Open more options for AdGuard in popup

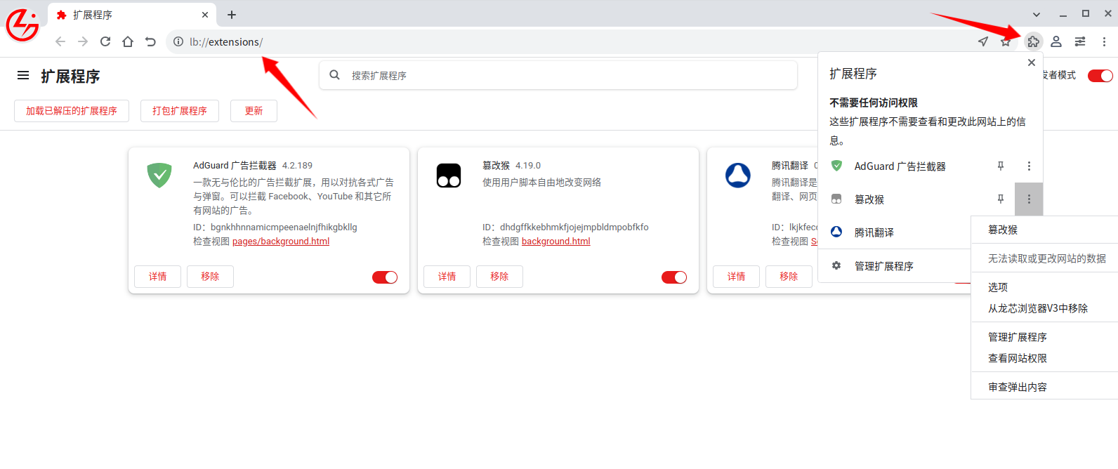pos(1029,166)
